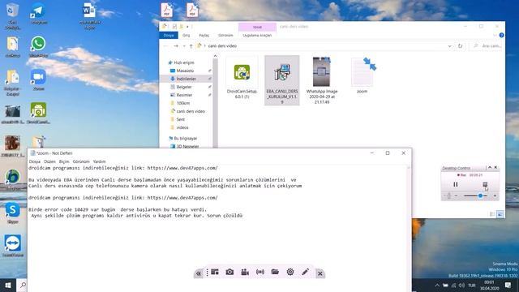Expand recent locations dropdown in Explorer
Viewport: 519px width, 292px height.
[x=184, y=46]
